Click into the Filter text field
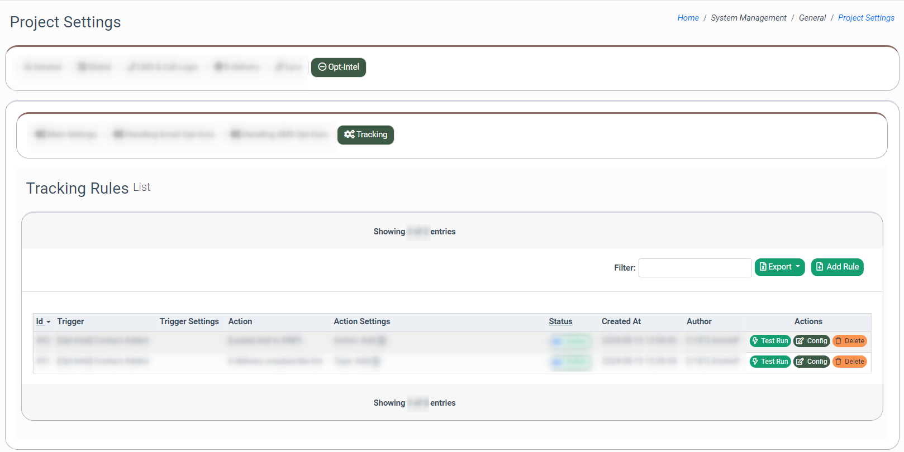This screenshot has height=452, width=904. [x=694, y=268]
